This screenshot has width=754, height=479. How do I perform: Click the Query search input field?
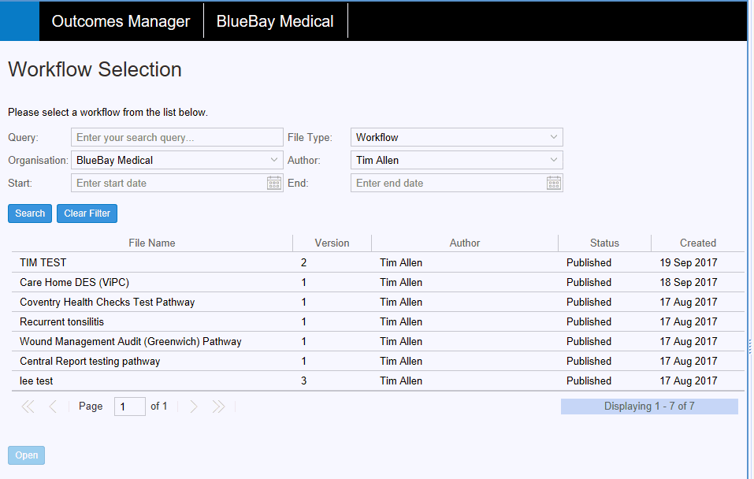click(x=177, y=137)
